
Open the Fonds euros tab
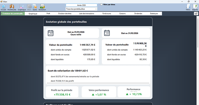(x=107, y=14)
